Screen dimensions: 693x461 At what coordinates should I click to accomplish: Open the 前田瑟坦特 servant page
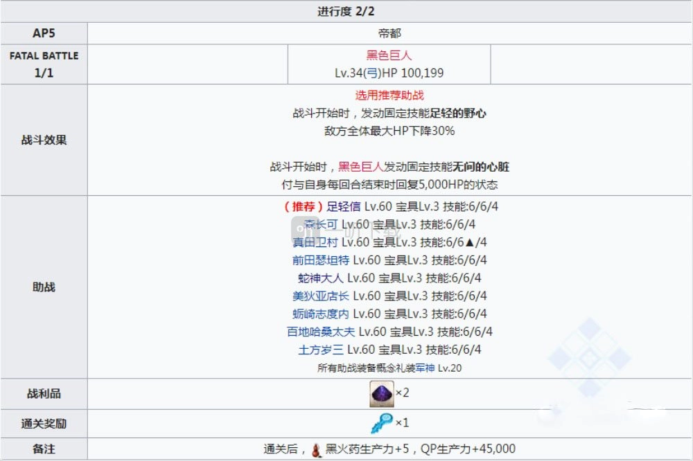tap(321, 260)
